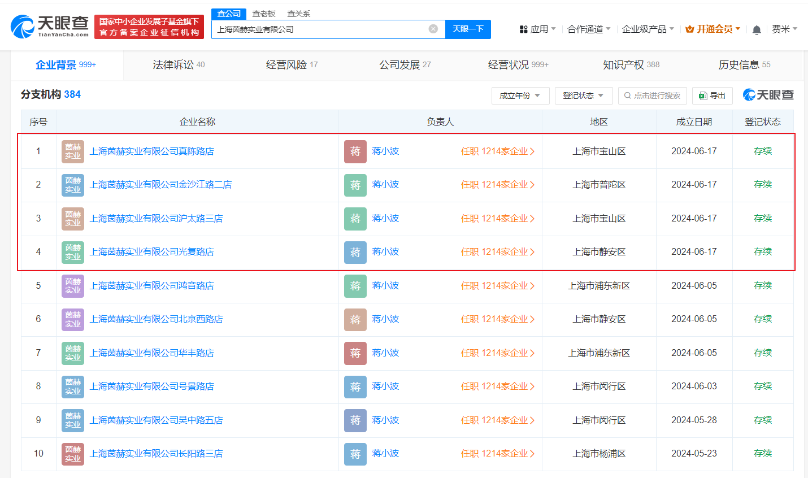Screen dimensions: 808x478
Task: Switch to the 查老板 tab
Action: 264,13
